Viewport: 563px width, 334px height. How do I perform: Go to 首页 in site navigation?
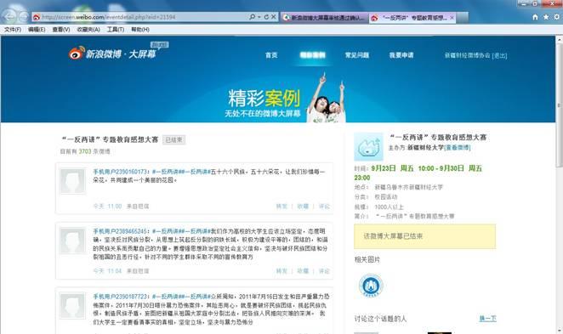(x=271, y=55)
